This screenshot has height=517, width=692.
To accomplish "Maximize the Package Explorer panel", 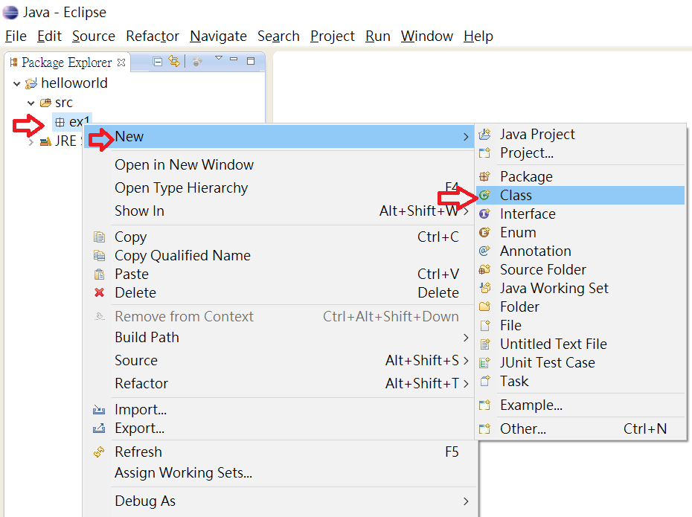I will point(251,61).
